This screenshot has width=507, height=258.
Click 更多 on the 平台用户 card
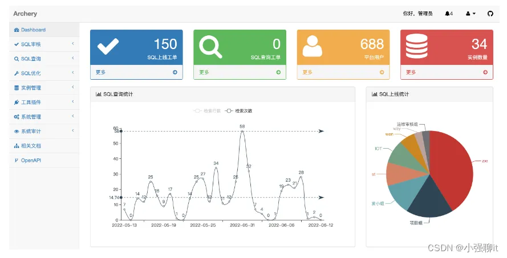coord(307,72)
